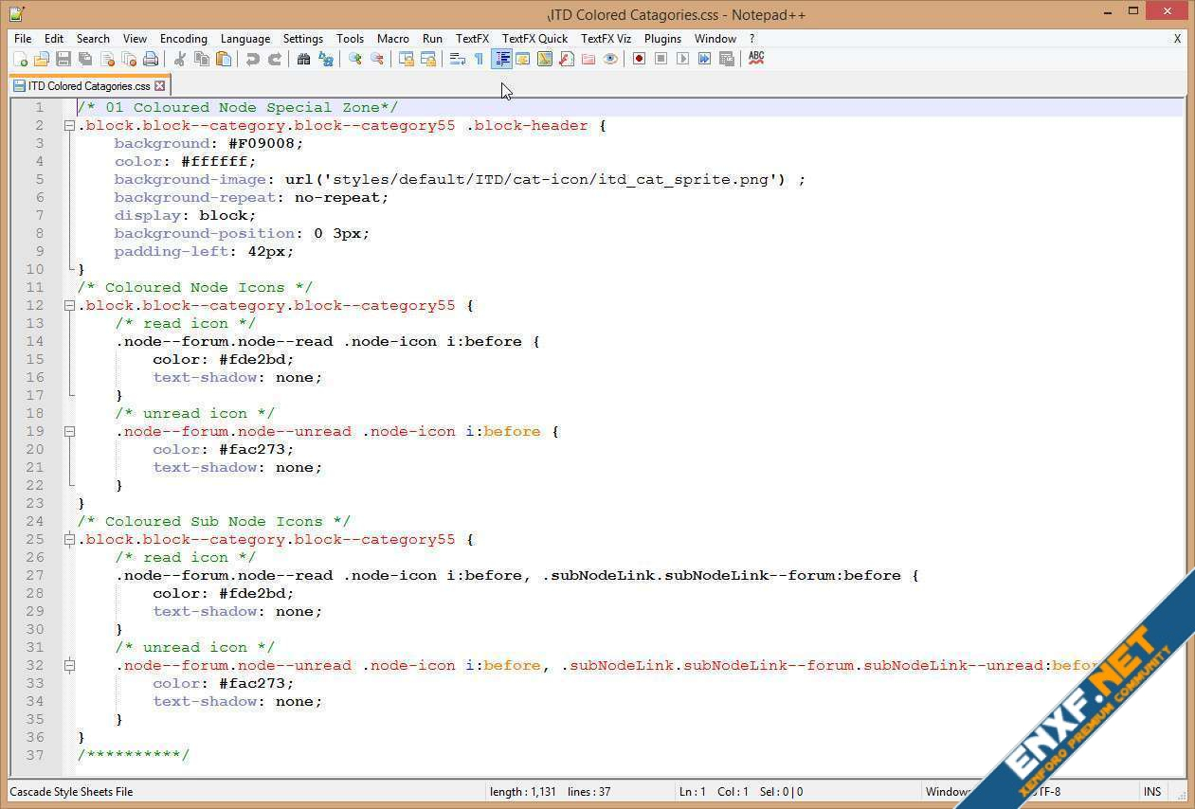Click the Zoom In magnifier icon
Image resolution: width=1195 pixels, height=809 pixels.
click(355, 59)
